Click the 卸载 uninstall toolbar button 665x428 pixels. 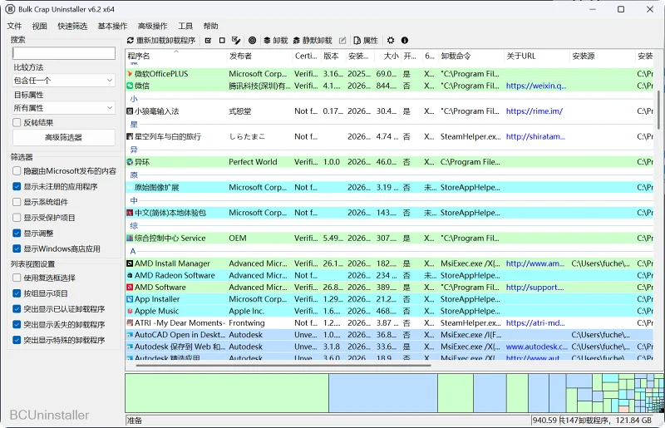[x=276, y=40]
